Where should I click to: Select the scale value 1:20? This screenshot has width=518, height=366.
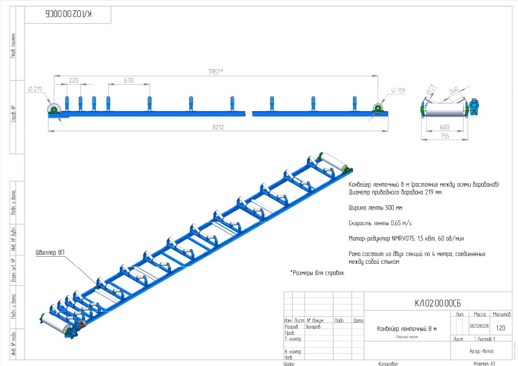[x=501, y=328]
